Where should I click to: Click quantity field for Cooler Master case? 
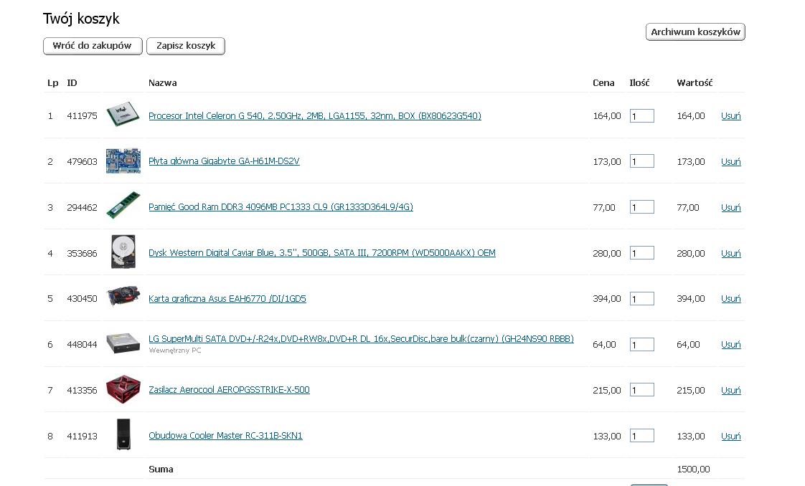click(641, 436)
